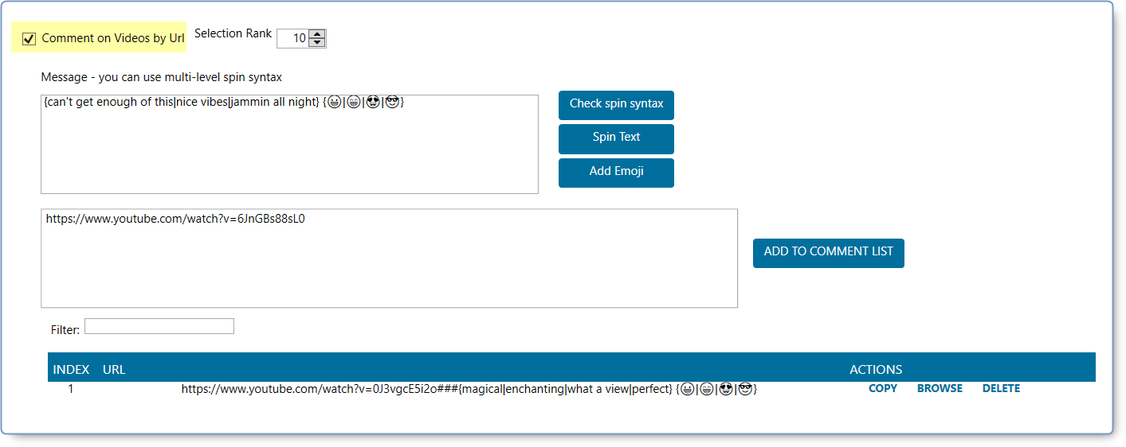Decrease Selection Rank with the down arrow
The width and height of the screenshot is (1126, 447).
317,43
